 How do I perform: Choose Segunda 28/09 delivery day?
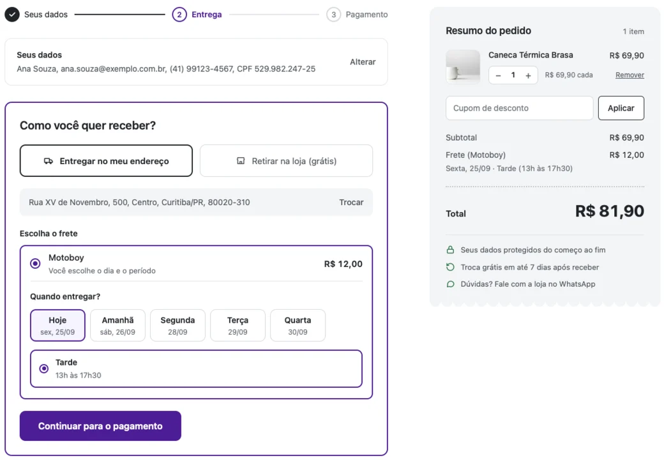tap(178, 325)
